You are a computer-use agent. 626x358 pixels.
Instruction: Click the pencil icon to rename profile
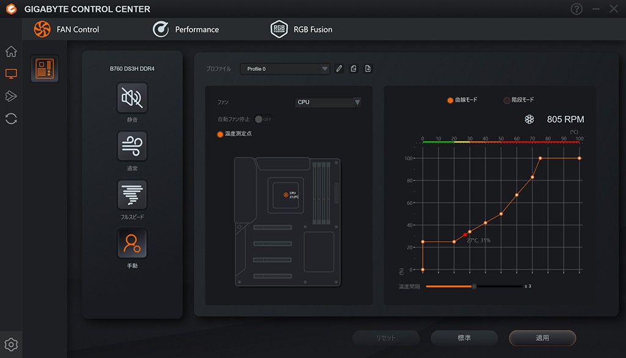tap(339, 69)
